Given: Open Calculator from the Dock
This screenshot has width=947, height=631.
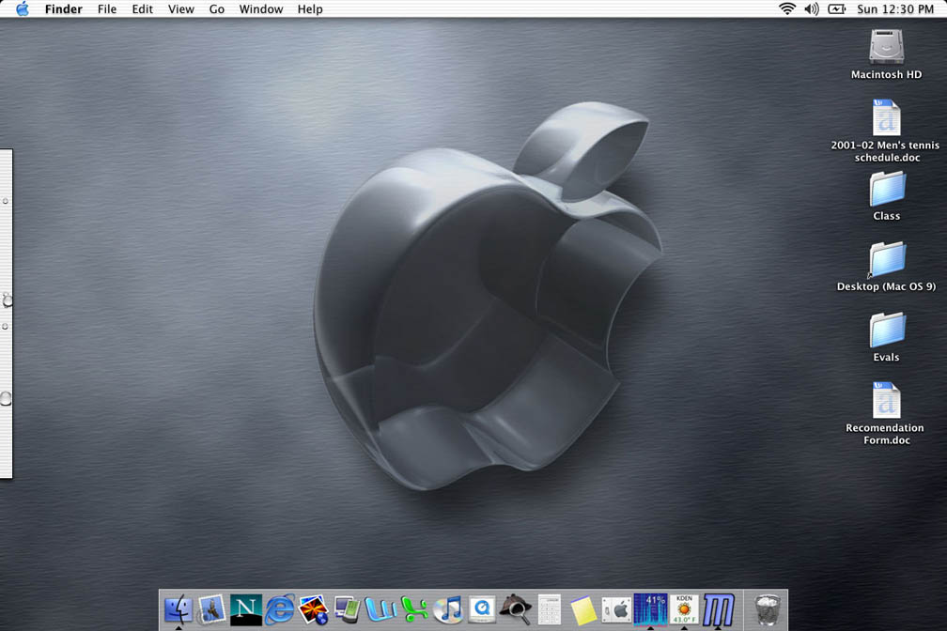Looking at the screenshot, I should [549, 609].
